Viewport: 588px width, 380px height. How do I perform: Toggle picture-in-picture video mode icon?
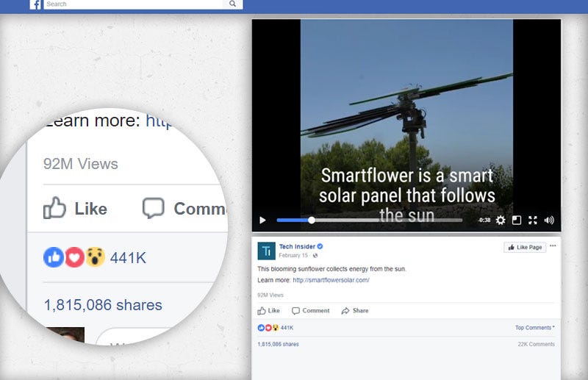click(x=517, y=221)
